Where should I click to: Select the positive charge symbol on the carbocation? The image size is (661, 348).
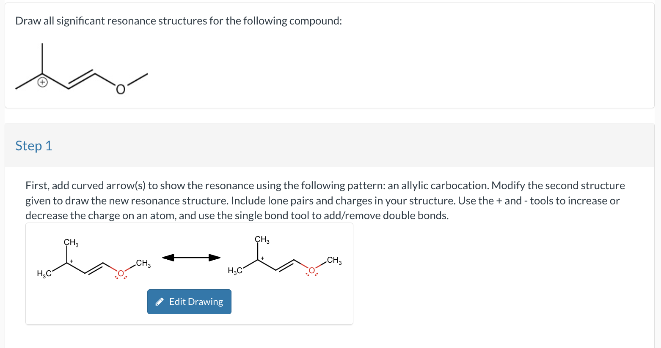click(72, 261)
